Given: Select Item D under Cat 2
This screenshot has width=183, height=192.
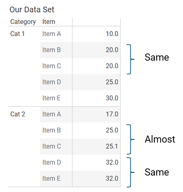Looking at the screenshot, I should [52, 162].
